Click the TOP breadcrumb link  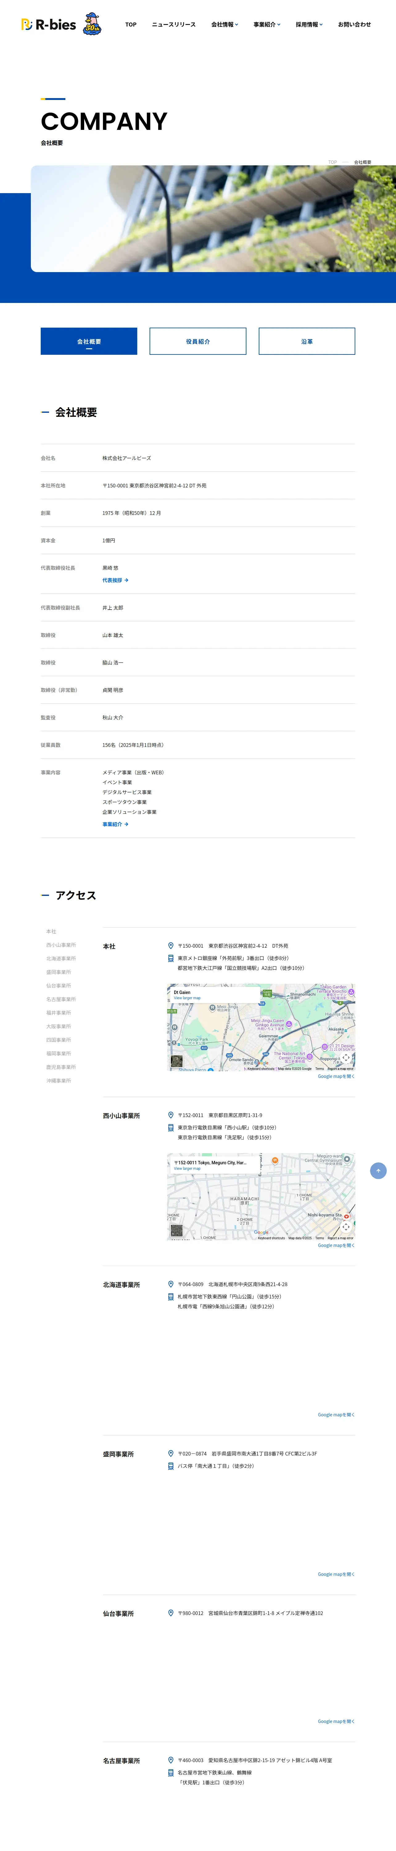[332, 162]
